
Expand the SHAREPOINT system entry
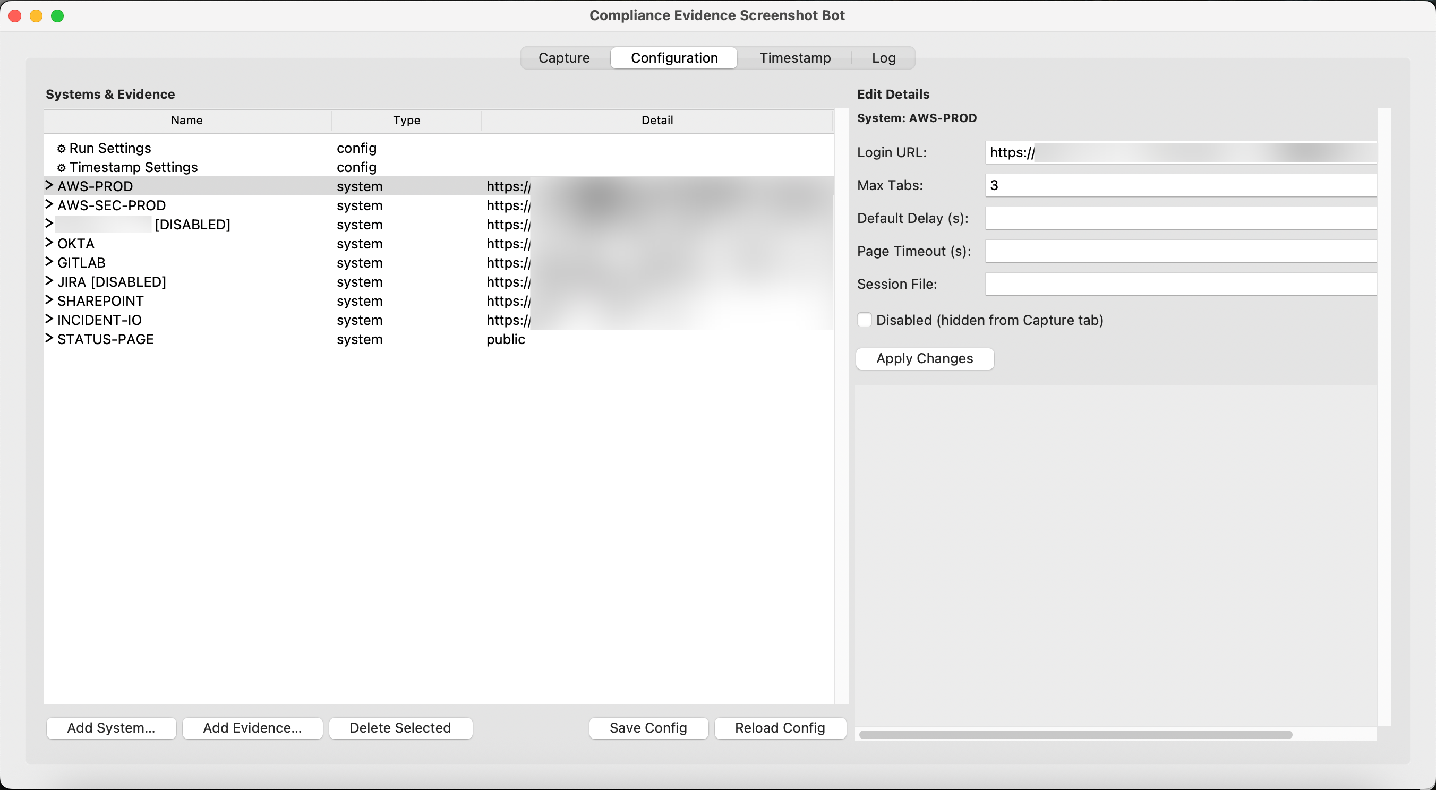48,300
